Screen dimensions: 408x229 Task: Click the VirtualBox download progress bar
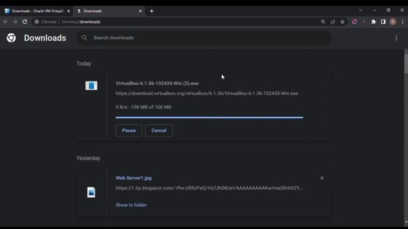[209, 118]
